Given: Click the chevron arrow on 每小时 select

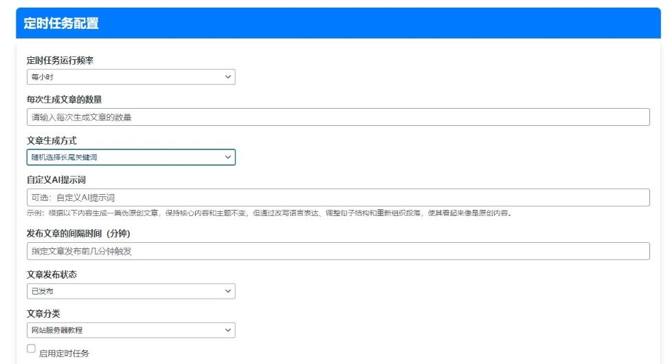Looking at the screenshot, I should (x=228, y=77).
